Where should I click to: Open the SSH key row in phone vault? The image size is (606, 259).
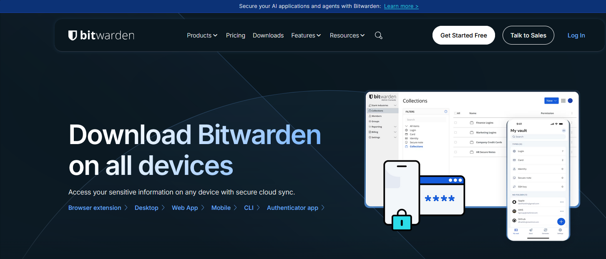click(538, 187)
